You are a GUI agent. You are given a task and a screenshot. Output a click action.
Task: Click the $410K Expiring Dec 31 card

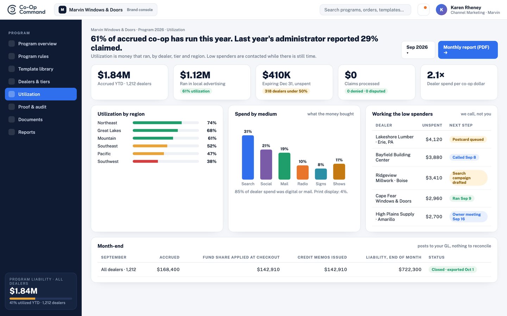coord(294,82)
